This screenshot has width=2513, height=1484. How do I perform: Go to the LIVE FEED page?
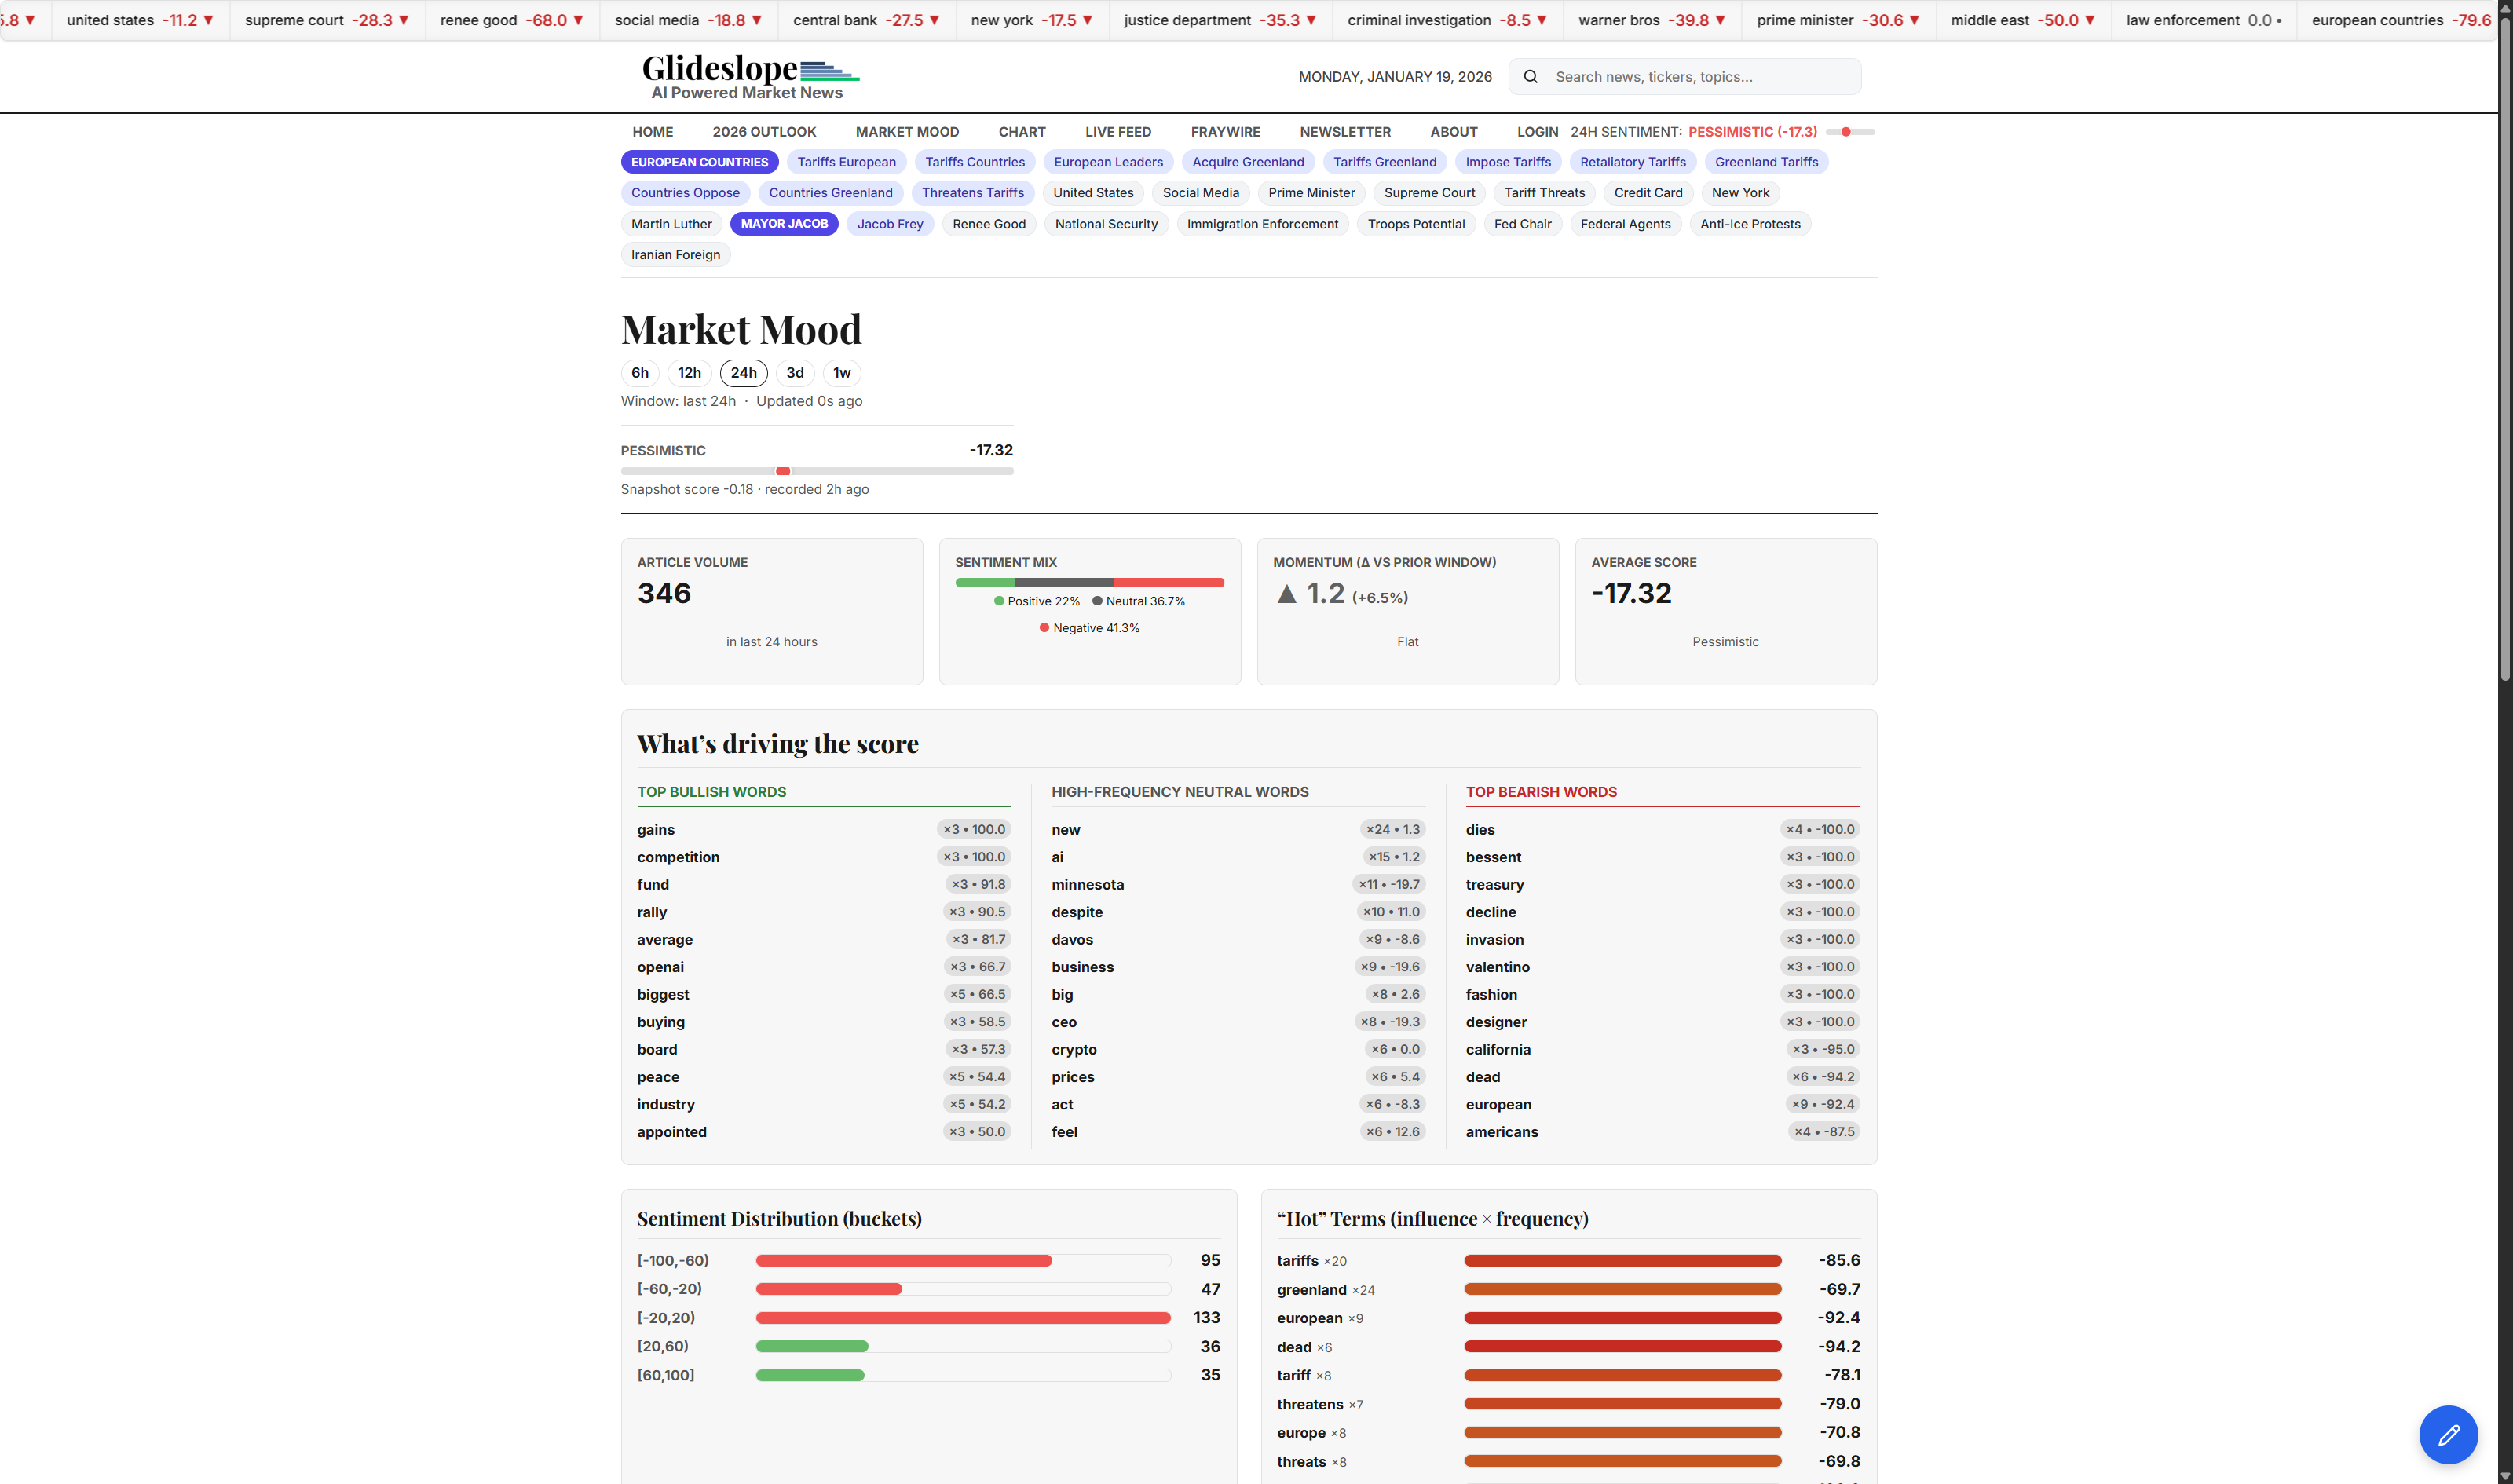click(x=1117, y=132)
